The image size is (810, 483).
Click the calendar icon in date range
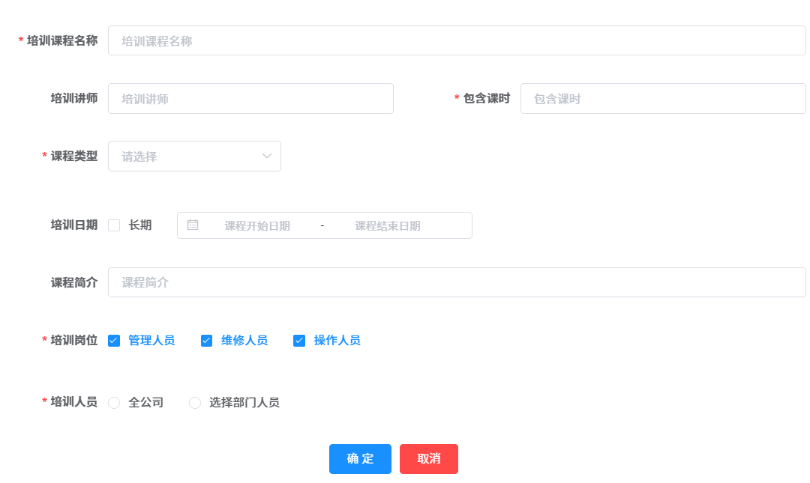tap(193, 225)
